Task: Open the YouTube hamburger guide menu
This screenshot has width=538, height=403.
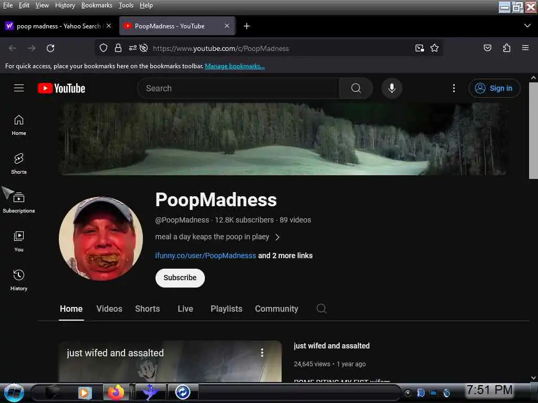Action: pyautogui.click(x=19, y=88)
